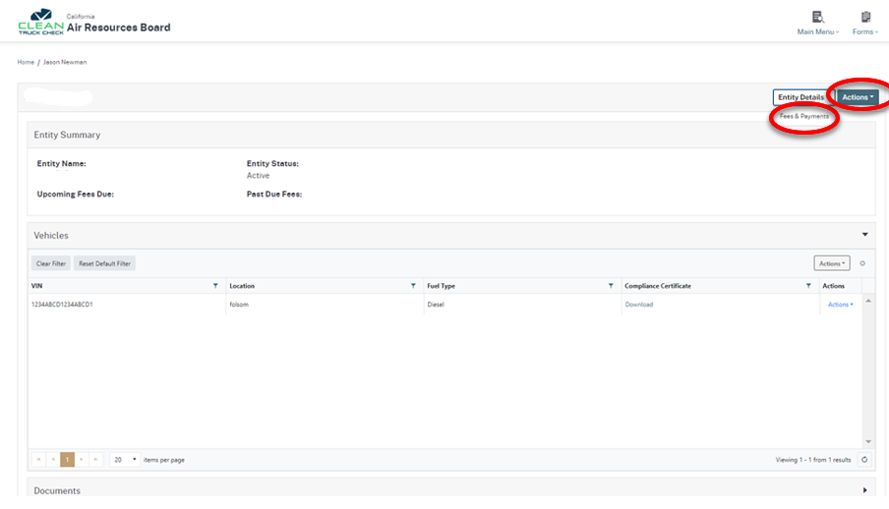Click the Vehicles section heading
Viewport: 889px width, 509px height.
click(x=51, y=235)
